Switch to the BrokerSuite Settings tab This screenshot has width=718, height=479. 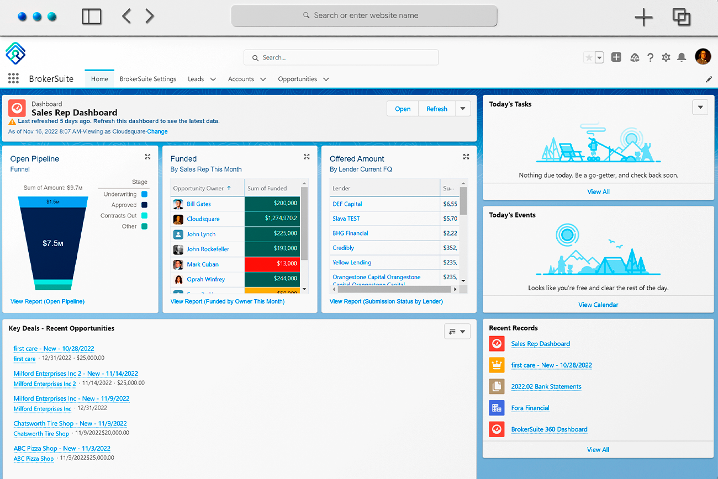148,79
